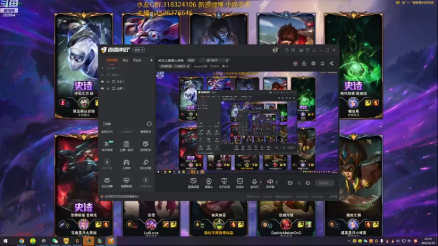Viewport: 438px width, 246px height.
Task: Open the hamburger menu in title bar
Action: (x=314, y=50)
